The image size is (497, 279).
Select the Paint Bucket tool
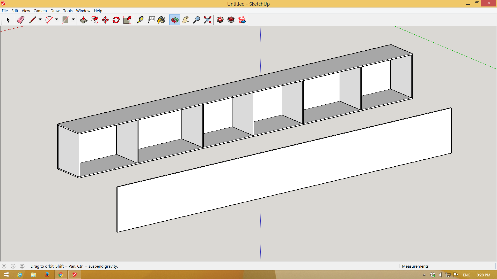click(x=161, y=20)
